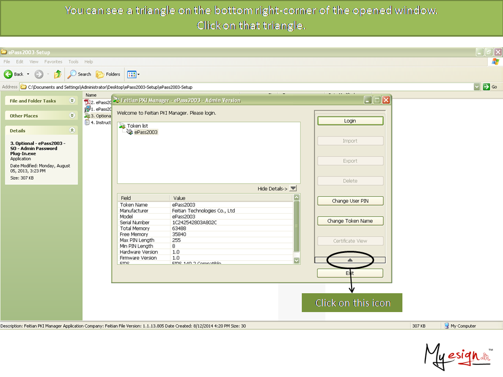The image size is (503, 377).
Task: Click the Token list root icon
Action: click(x=122, y=126)
